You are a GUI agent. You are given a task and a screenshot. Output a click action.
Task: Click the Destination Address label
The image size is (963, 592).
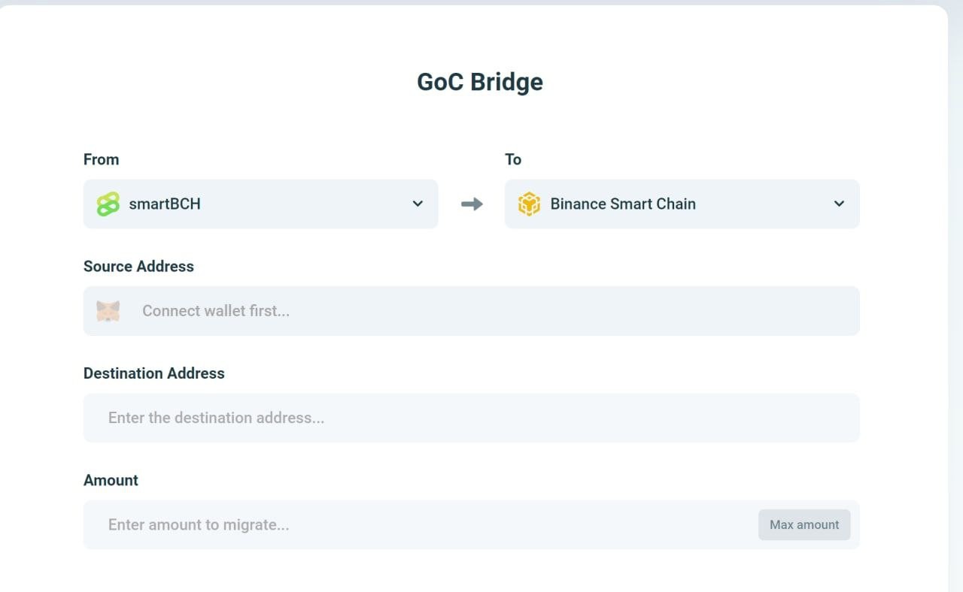click(154, 373)
